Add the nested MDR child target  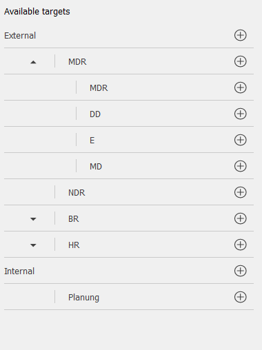[241, 87]
